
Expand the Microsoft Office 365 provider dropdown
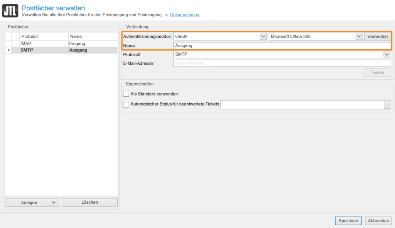coord(359,36)
